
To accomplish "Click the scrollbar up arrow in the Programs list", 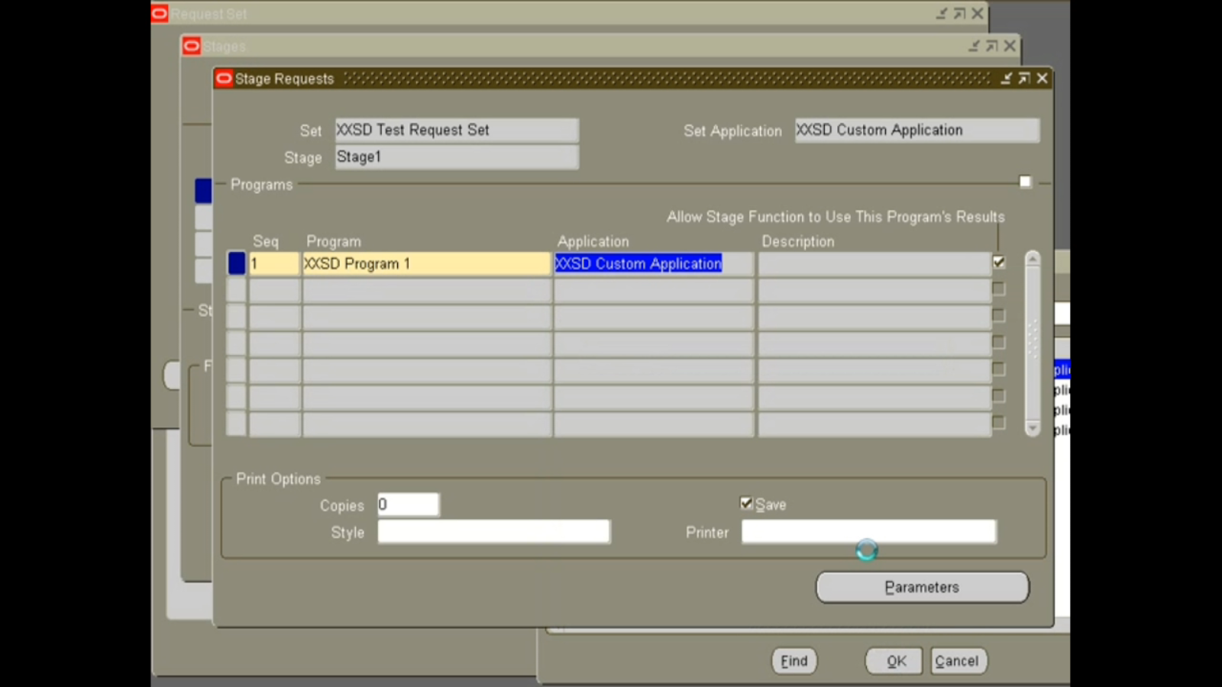I will (1033, 259).
